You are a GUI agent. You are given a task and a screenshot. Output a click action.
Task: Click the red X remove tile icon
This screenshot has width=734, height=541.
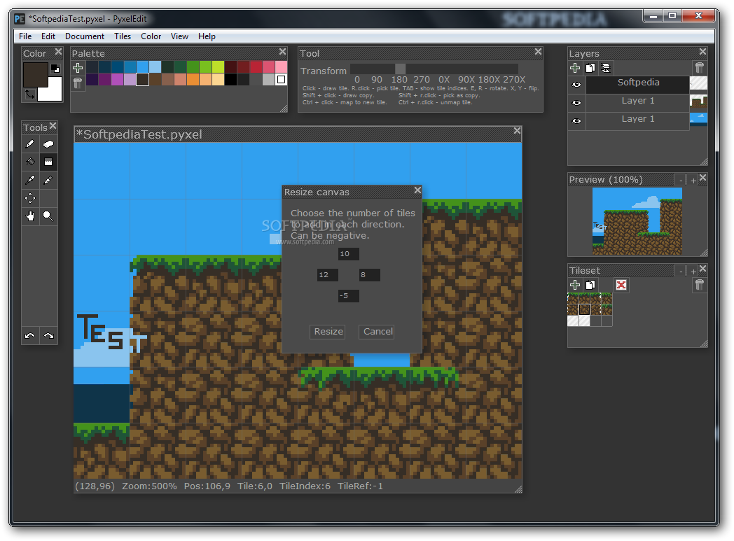pos(621,285)
